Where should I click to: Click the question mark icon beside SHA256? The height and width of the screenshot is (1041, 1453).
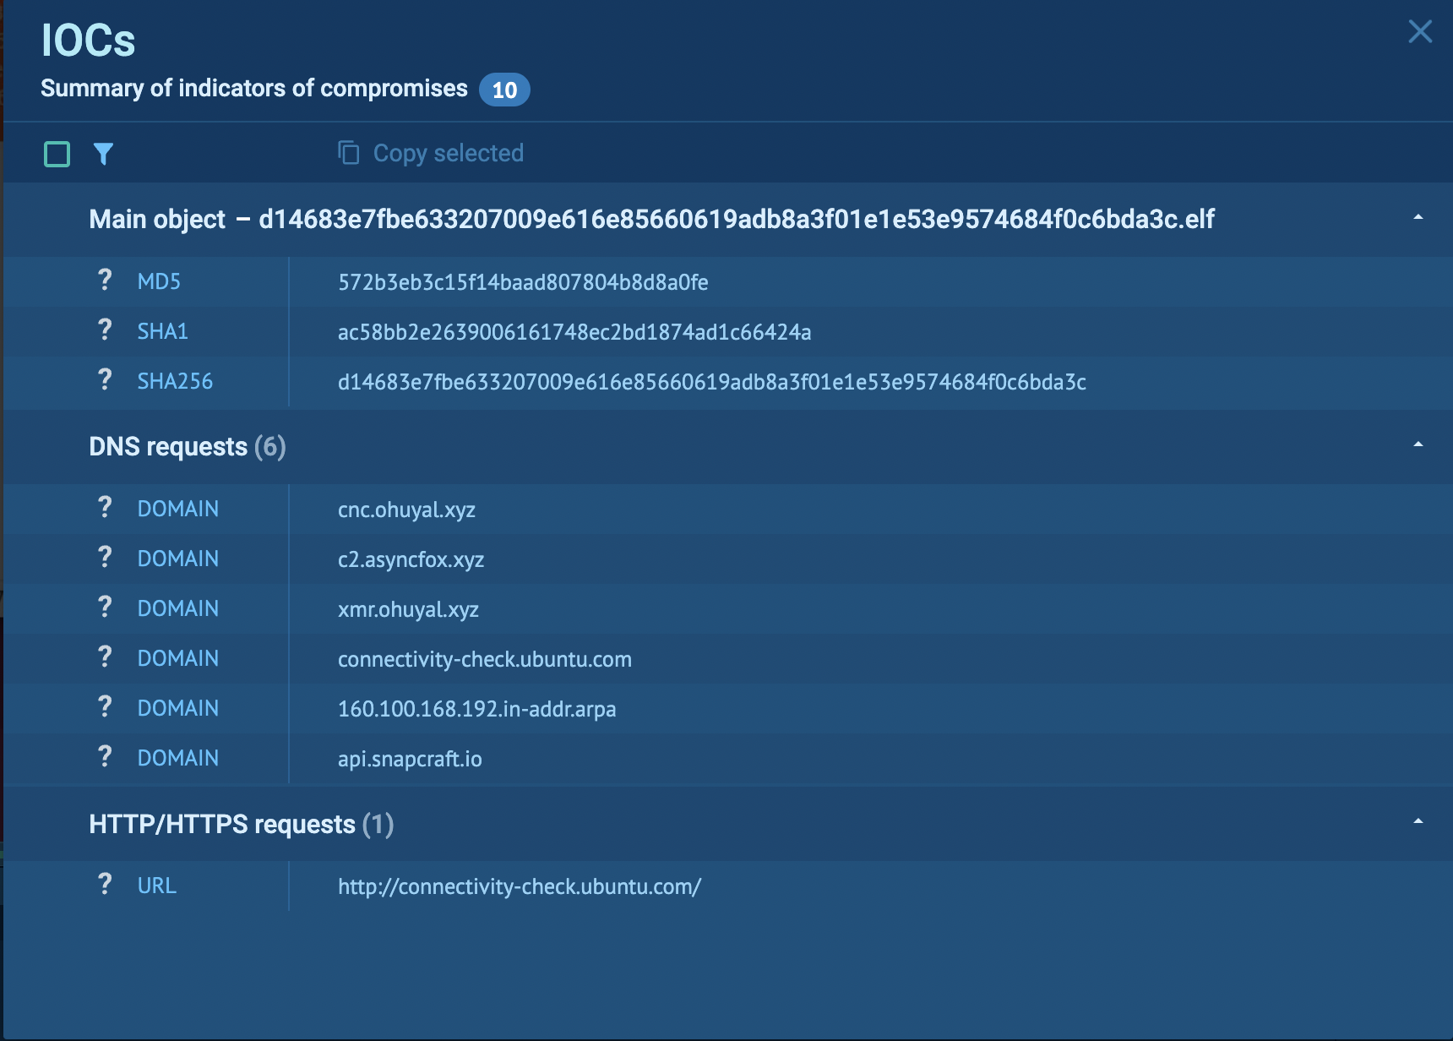click(x=105, y=380)
